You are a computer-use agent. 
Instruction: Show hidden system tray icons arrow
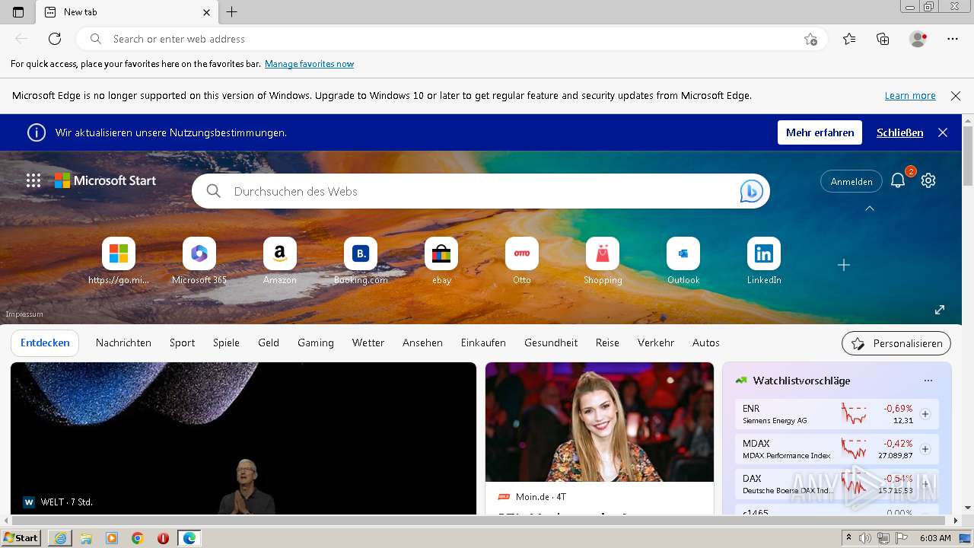848,537
